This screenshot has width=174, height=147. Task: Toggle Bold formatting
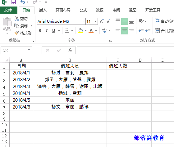[x=40, y=31]
